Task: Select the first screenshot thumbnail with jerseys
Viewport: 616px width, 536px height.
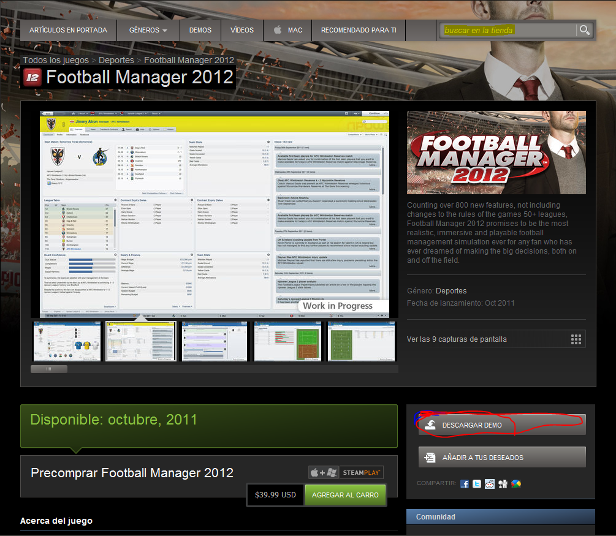Action: [67, 341]
